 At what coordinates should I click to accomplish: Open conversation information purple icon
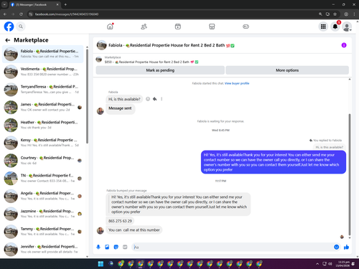click(x=344, y=45)
